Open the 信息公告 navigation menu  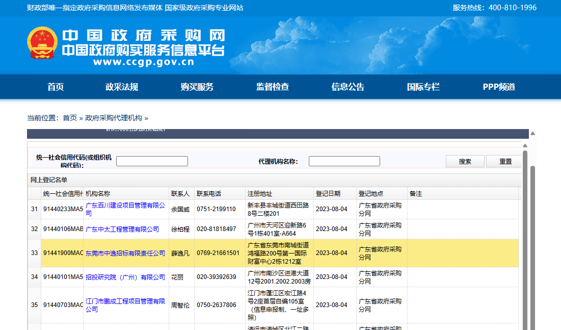click(348, 87)
